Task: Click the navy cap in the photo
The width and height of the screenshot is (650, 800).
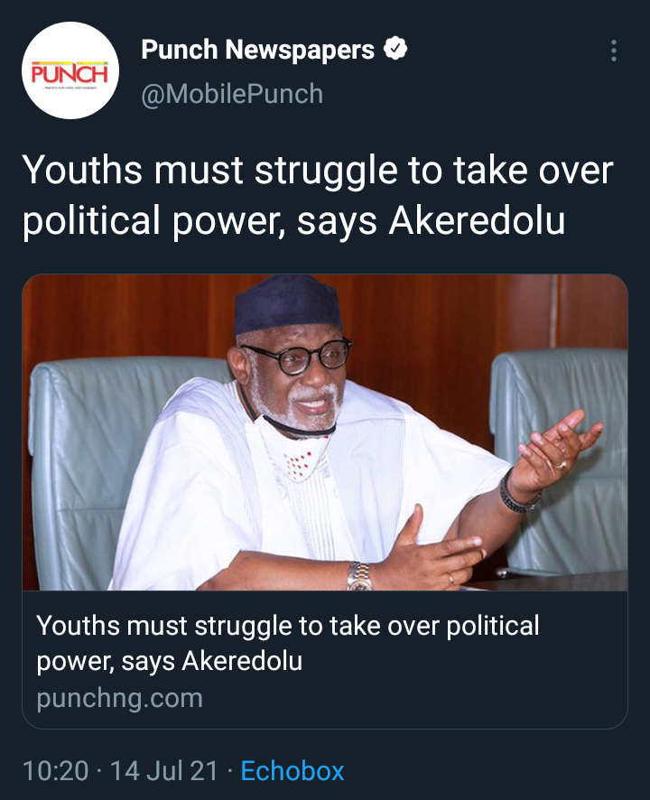Action: pos(287,304)
